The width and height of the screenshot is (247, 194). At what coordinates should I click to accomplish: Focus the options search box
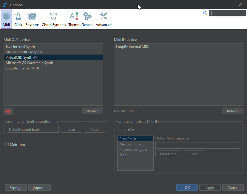[x=228, y=13]
